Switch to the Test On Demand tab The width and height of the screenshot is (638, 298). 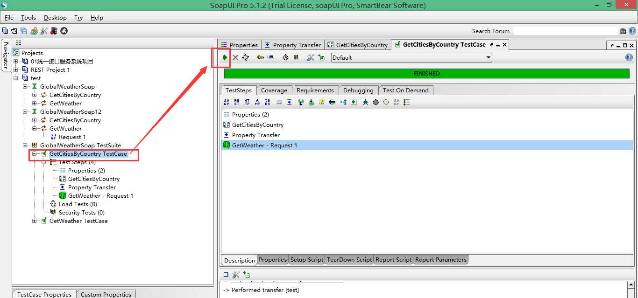[x=406, y=90]
